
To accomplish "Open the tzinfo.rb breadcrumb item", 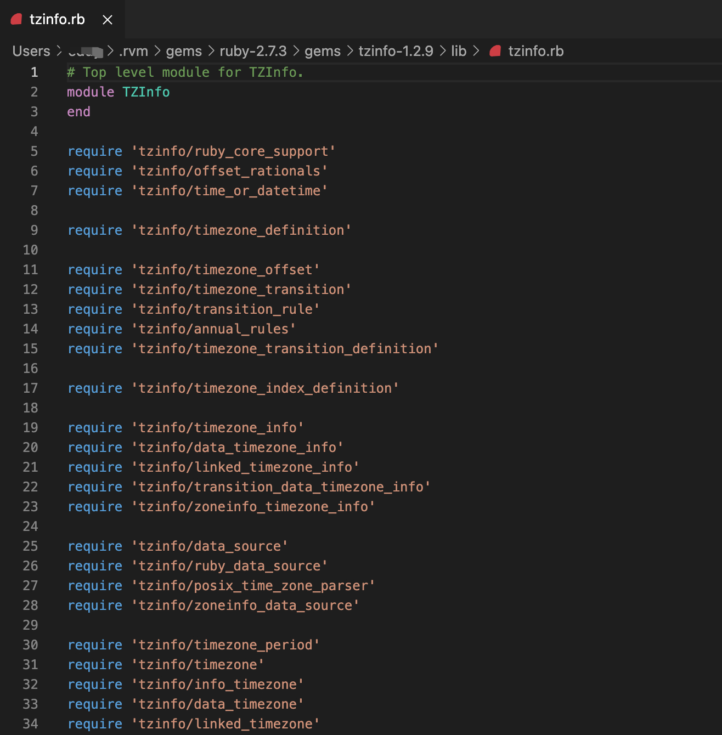I will coord(536,51).
